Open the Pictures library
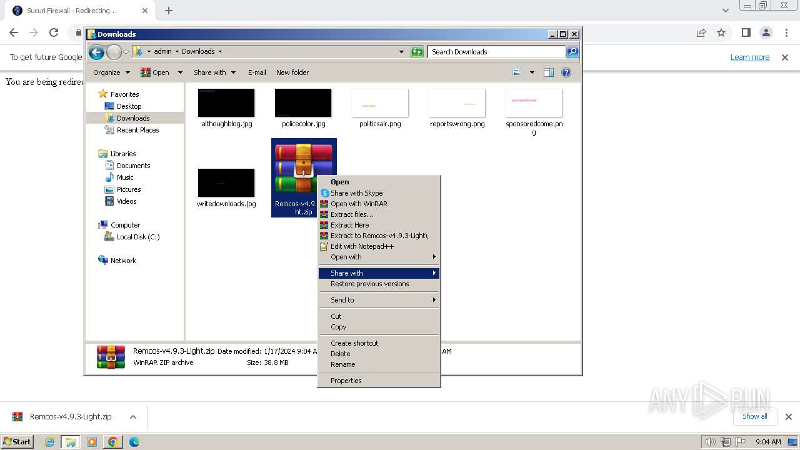 tap(129, 189)
